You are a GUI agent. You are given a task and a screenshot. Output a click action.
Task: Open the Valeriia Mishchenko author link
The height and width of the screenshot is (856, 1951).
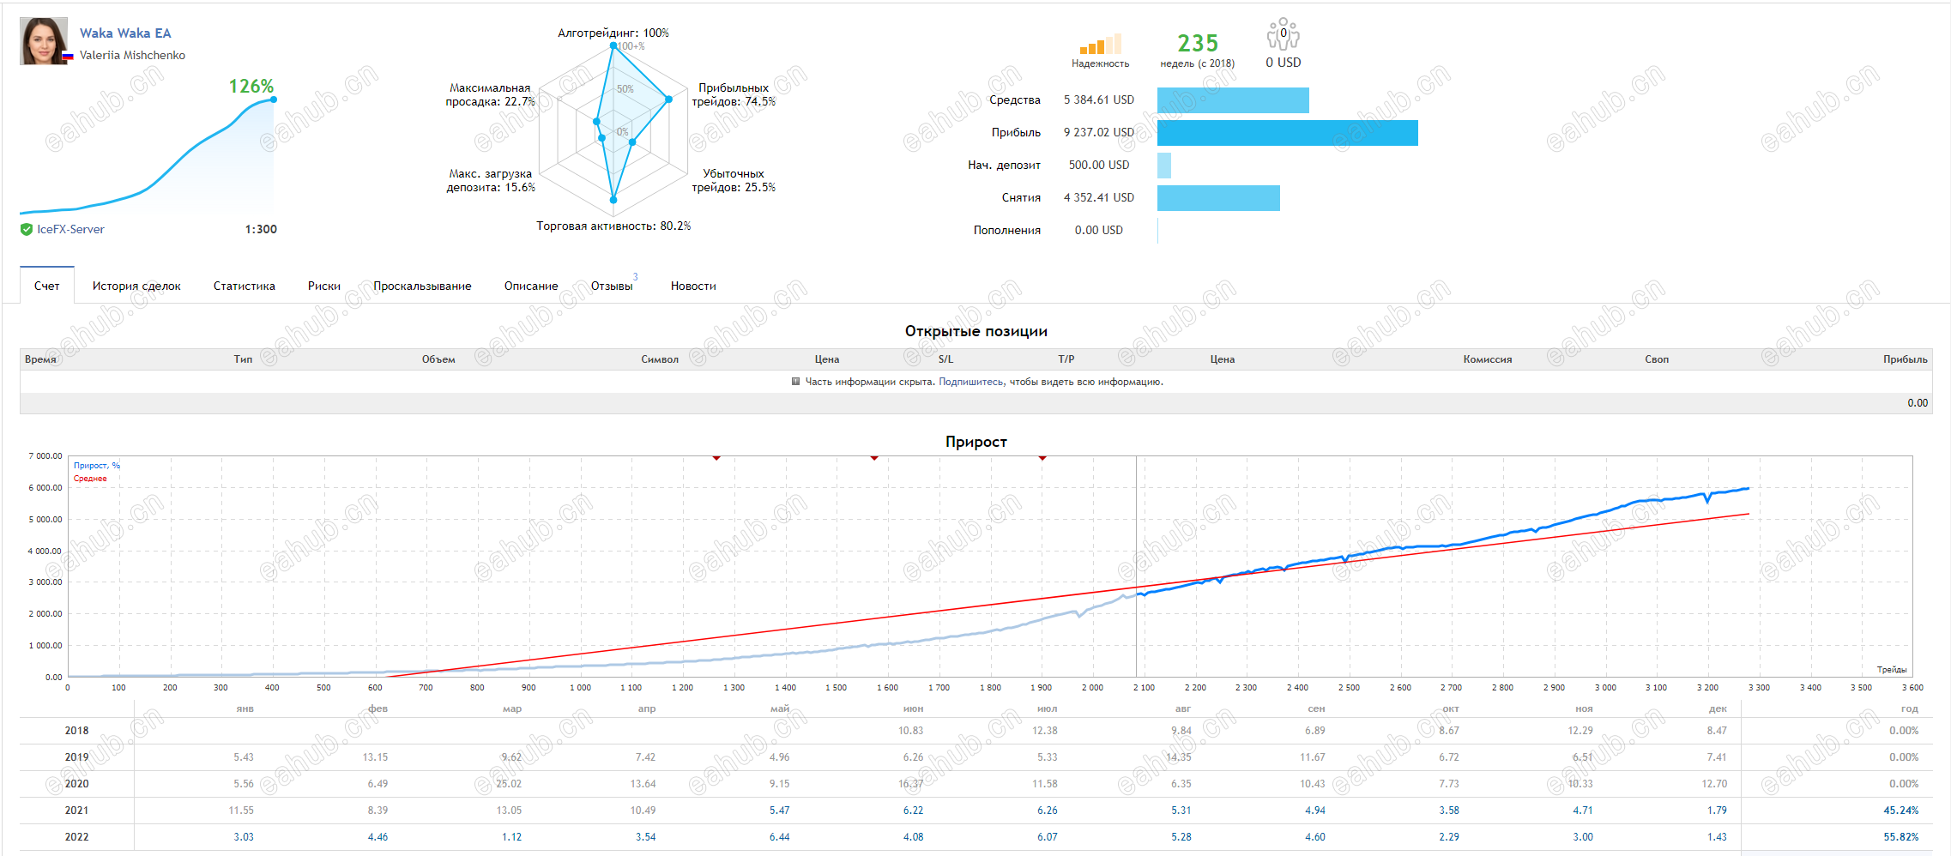pos(132,55)
